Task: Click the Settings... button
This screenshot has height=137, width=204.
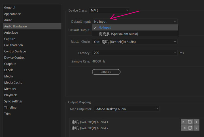Action: [106, 72]
